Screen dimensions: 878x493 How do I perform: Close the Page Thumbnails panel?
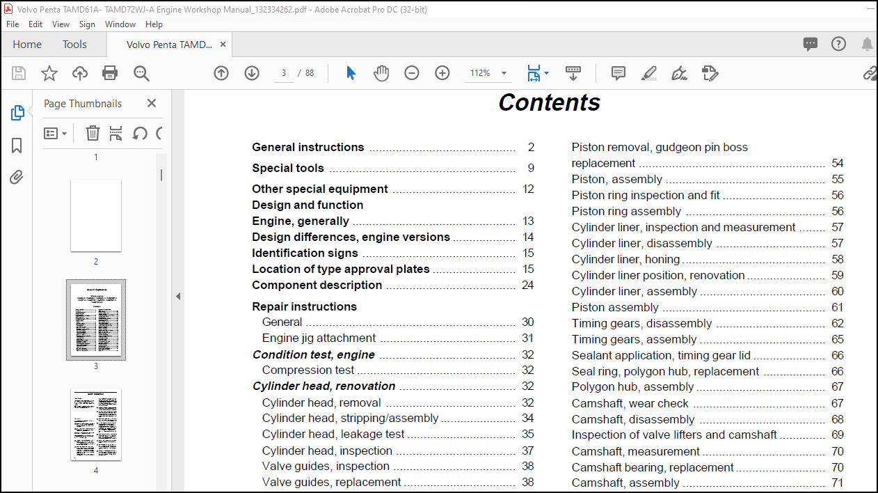pyautogui.click(x=152, y=103)
